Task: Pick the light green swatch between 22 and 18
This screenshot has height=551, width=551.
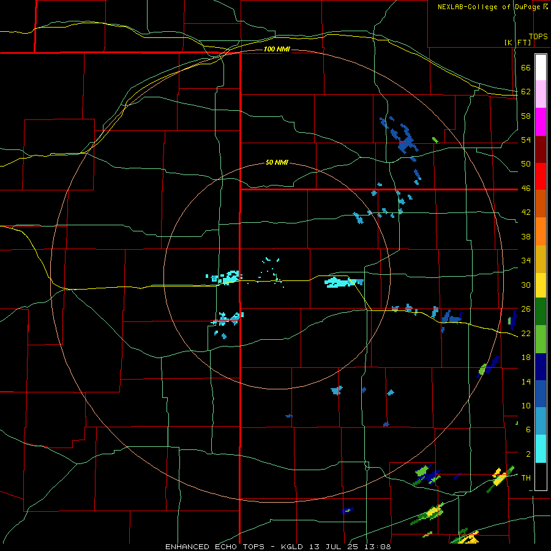Action: point(541,339)
